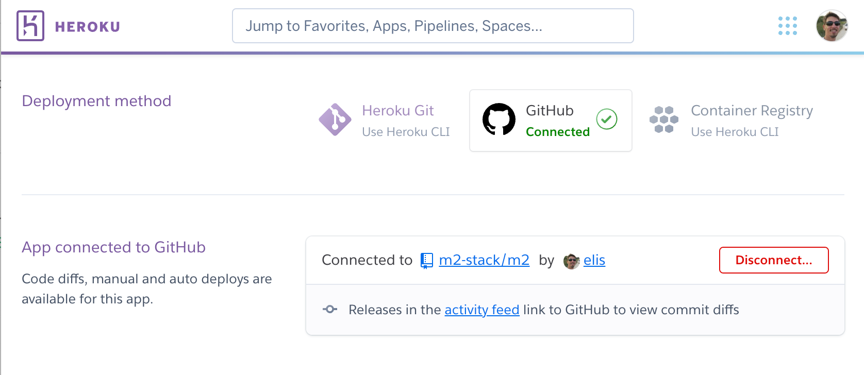Visit the elis GitHub profile link
The height and width of the screenshot is (375, 864).
[x=594, y=261]
